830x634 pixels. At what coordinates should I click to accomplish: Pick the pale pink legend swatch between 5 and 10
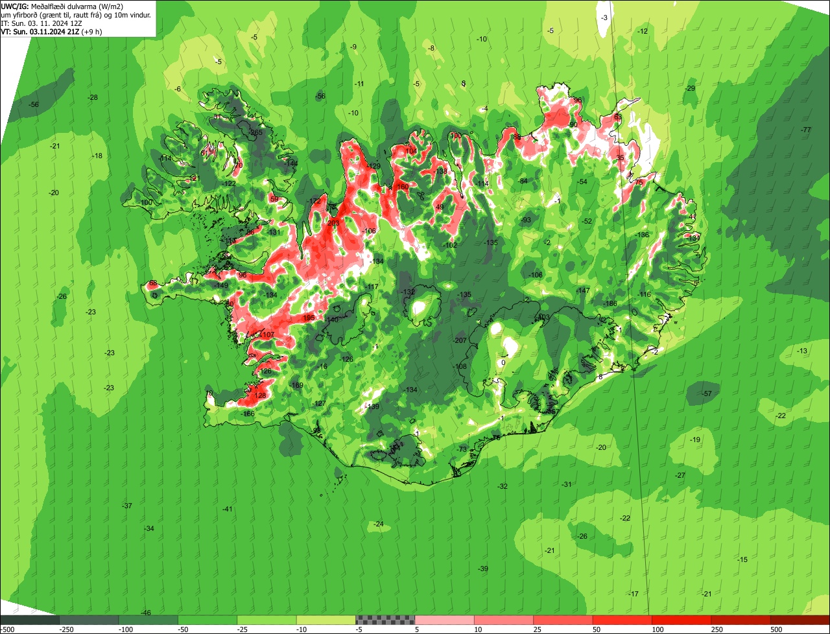click(x=444, y=620)
